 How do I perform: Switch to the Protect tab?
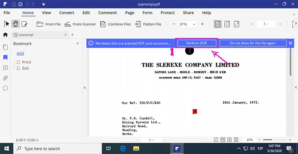pyautogui.click(x=168, y=13)
